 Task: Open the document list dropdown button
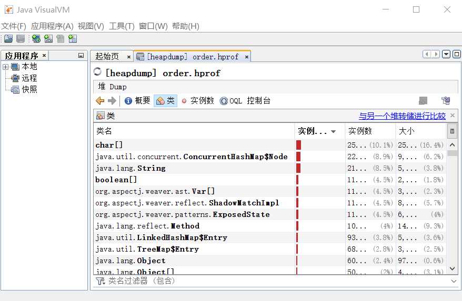click(446, 54)
